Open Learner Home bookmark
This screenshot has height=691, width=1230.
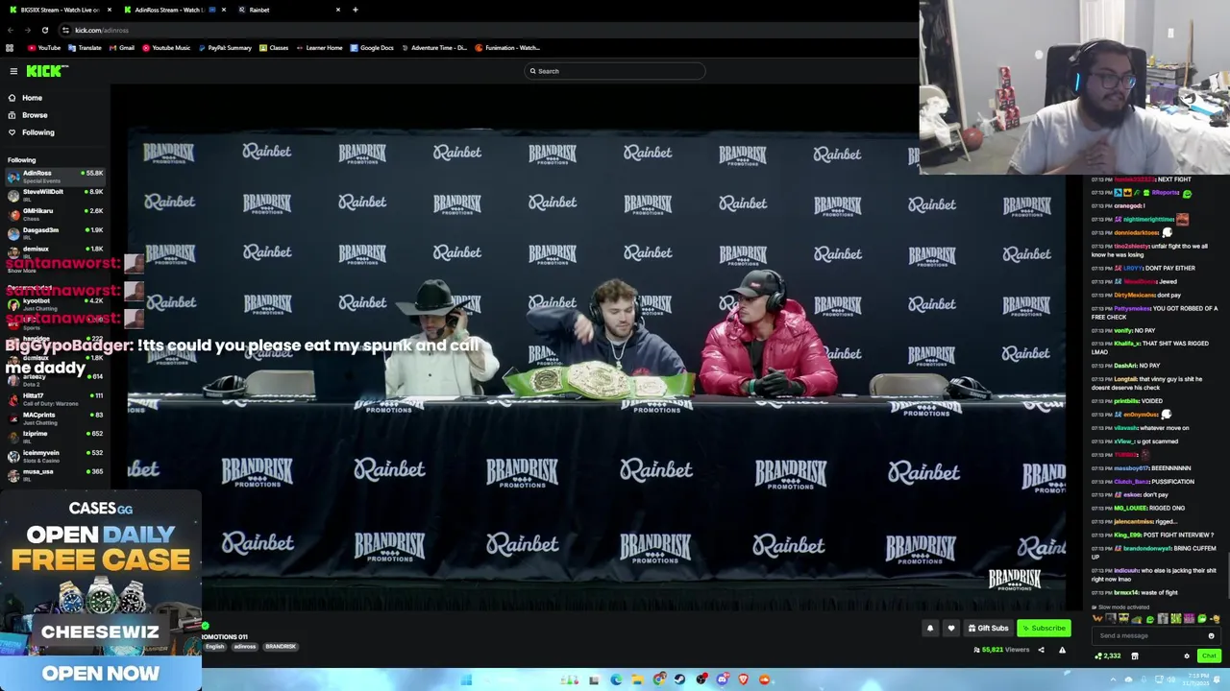(x=319, y=48)
